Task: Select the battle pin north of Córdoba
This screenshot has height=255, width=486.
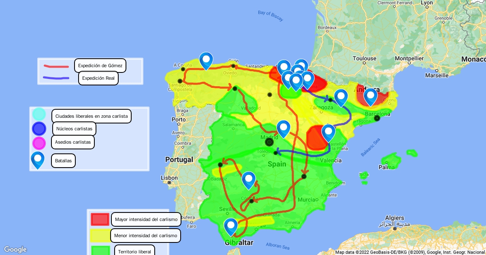Action: 249,180
